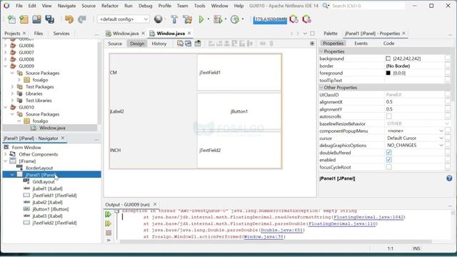
Task: Expand Other Components in Navigator
Action: coord(6,154)
